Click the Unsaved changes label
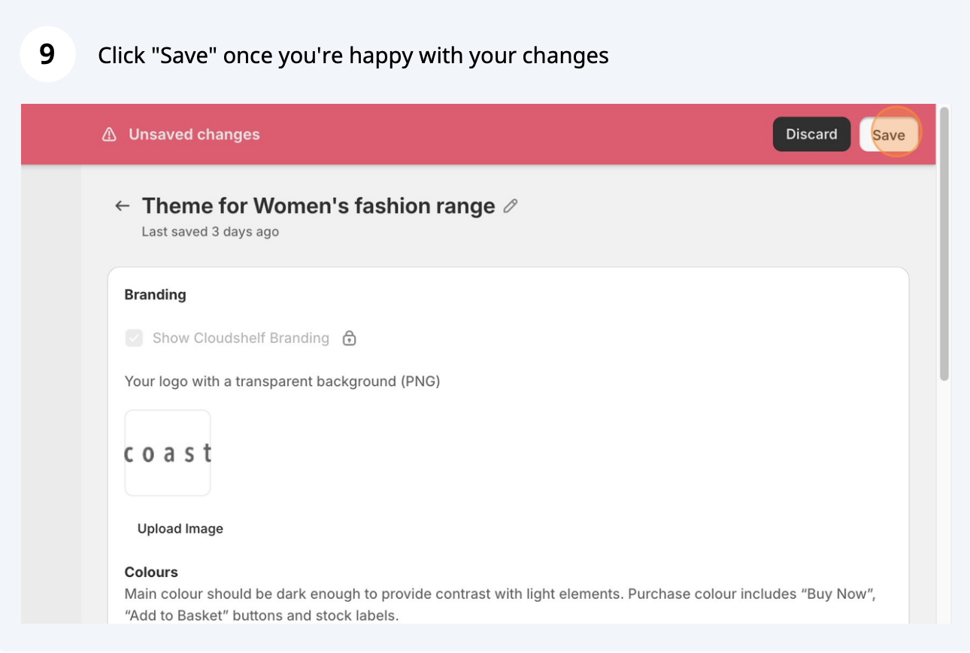 coord(194,135)
